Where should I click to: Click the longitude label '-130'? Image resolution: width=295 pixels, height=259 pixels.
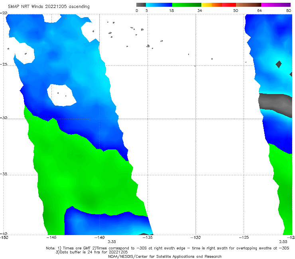coord(196,237)
